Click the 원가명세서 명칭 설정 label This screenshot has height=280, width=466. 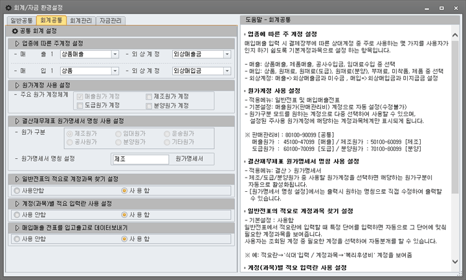coord(48,159)
